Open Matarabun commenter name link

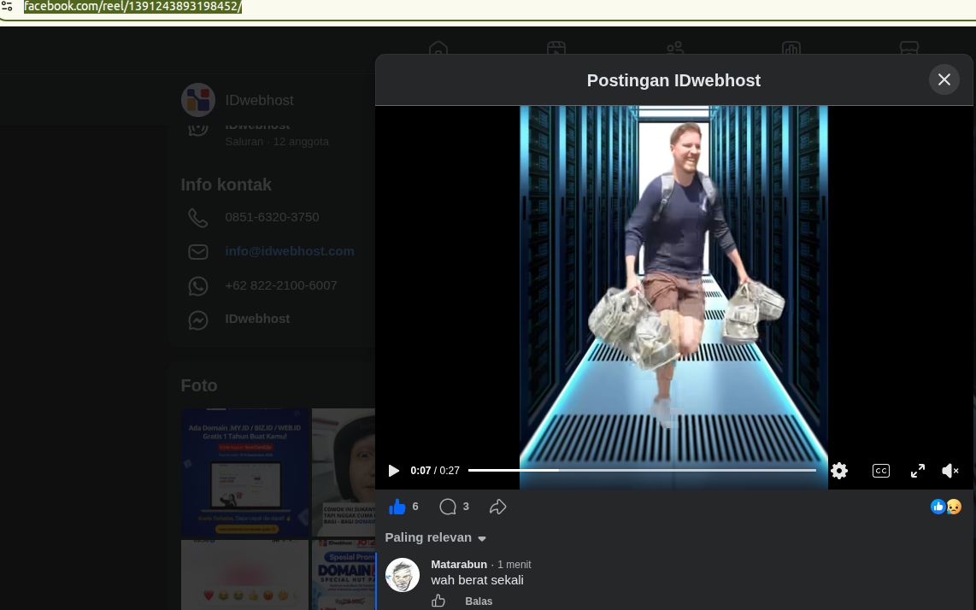pyautogui.click(x=459, y=564)
